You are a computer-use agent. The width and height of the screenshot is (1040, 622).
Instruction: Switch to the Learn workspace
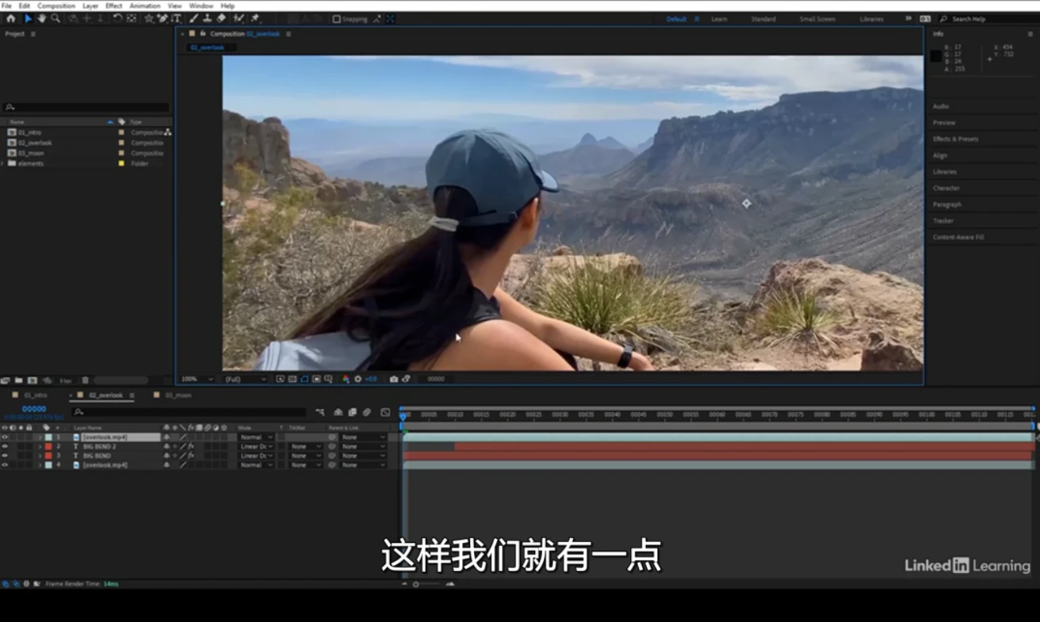[719, 19]
